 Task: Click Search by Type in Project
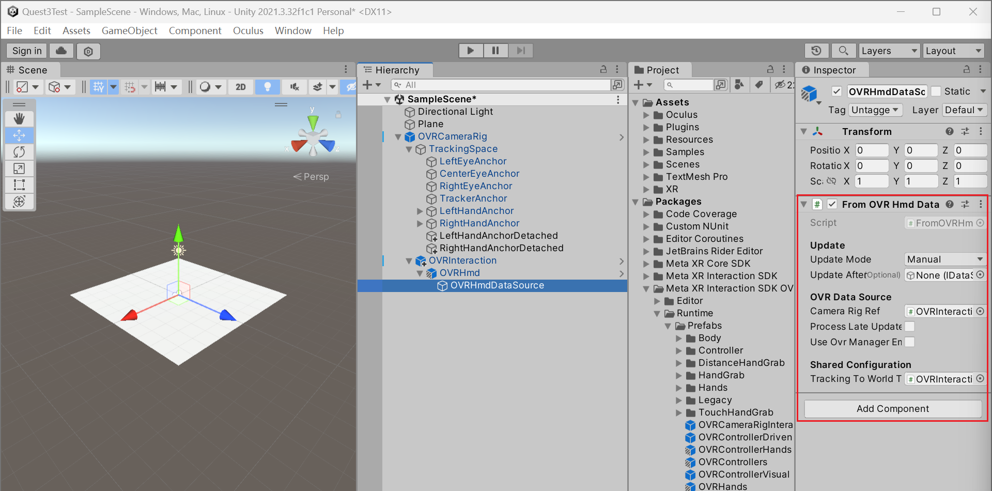point(739,85)
